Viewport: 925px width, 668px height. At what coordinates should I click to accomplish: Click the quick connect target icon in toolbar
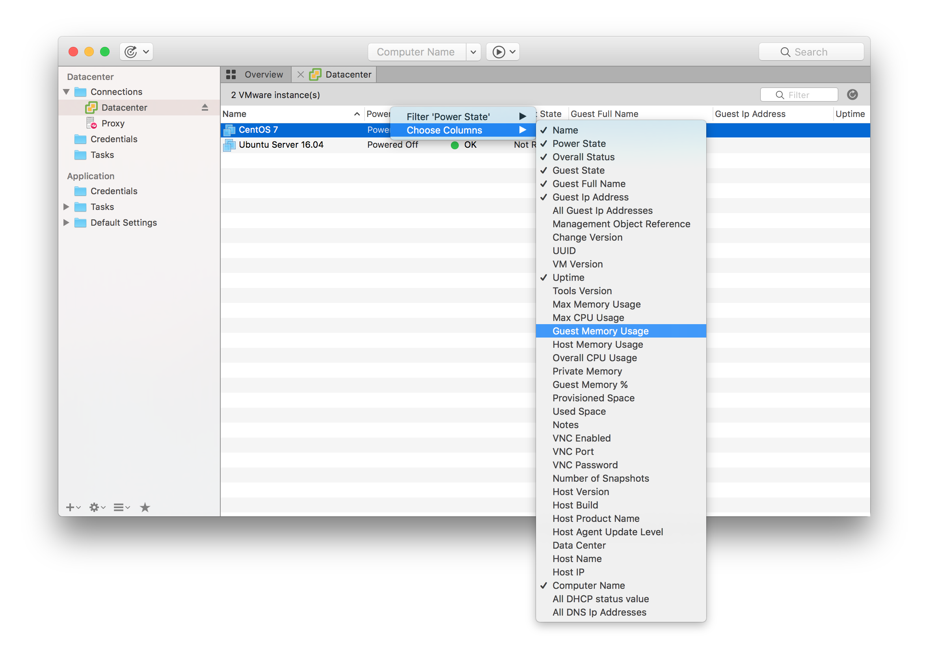point(130,52)
